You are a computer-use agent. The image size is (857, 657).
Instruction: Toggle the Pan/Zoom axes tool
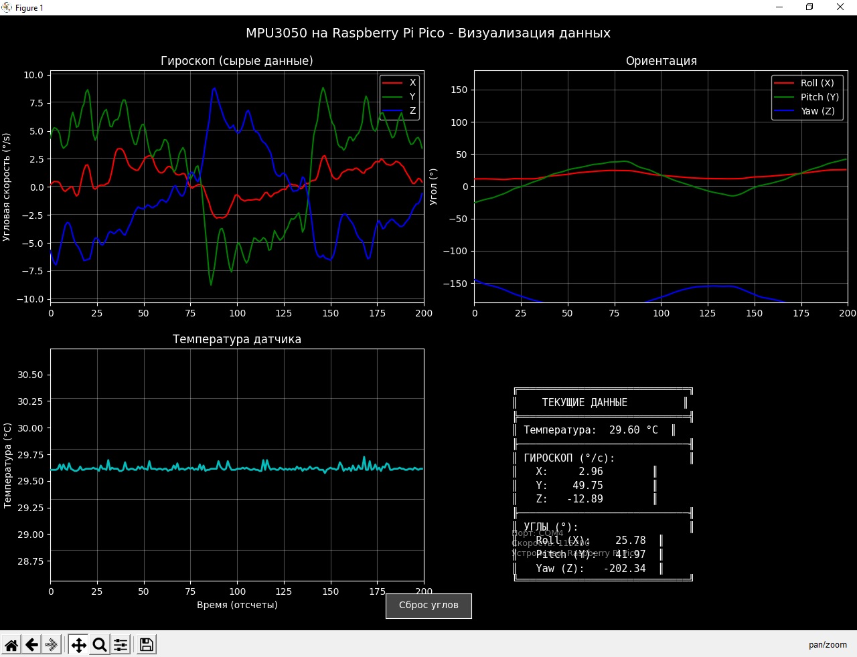[78, 645]
